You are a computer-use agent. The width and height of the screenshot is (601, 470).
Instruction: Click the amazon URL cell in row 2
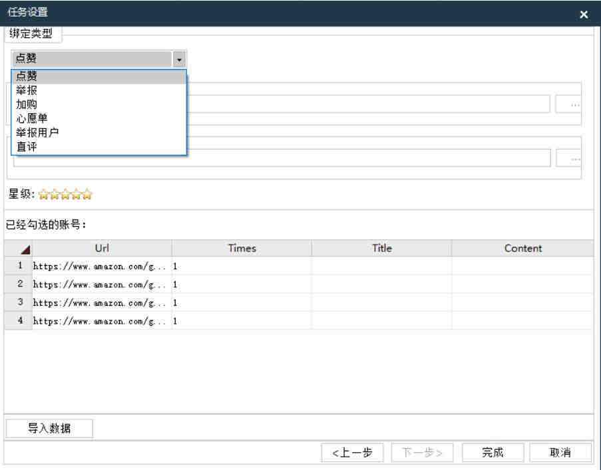tap(102, 285)
